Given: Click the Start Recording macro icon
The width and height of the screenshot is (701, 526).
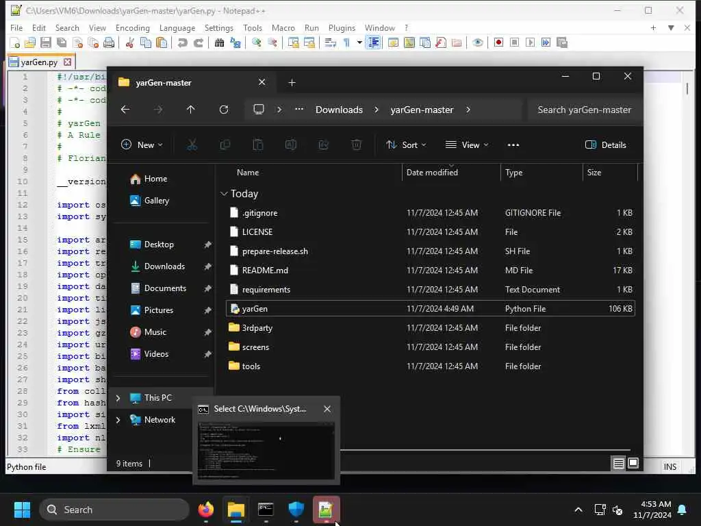Looking at the screenshot, I should (498, 43).
